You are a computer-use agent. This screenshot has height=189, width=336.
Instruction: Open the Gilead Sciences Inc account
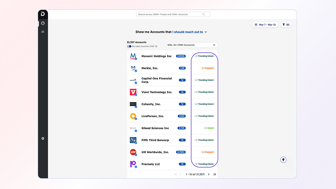[155, 128]
